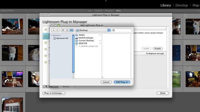Select the fourth plug-in status icon
This screenshot has width=200, height=112.
[46, 49]
